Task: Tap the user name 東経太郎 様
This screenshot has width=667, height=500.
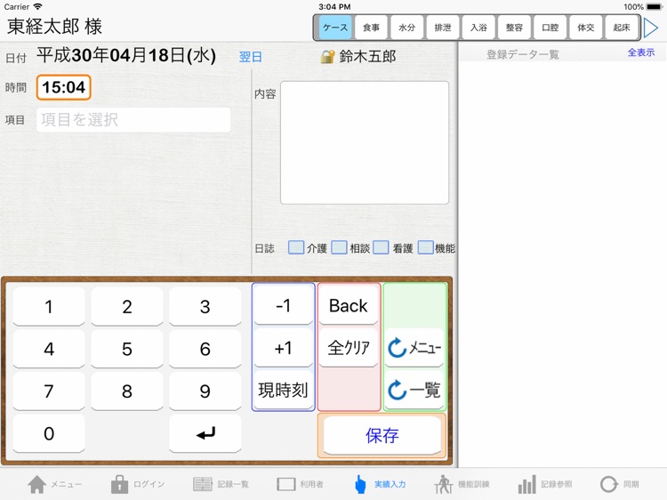Action: pos(54,27)
